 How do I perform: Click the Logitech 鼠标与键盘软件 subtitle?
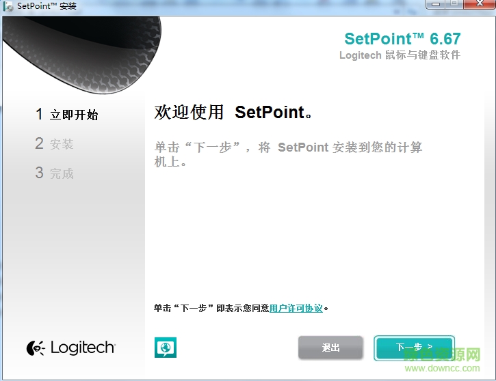click(400, 55)
